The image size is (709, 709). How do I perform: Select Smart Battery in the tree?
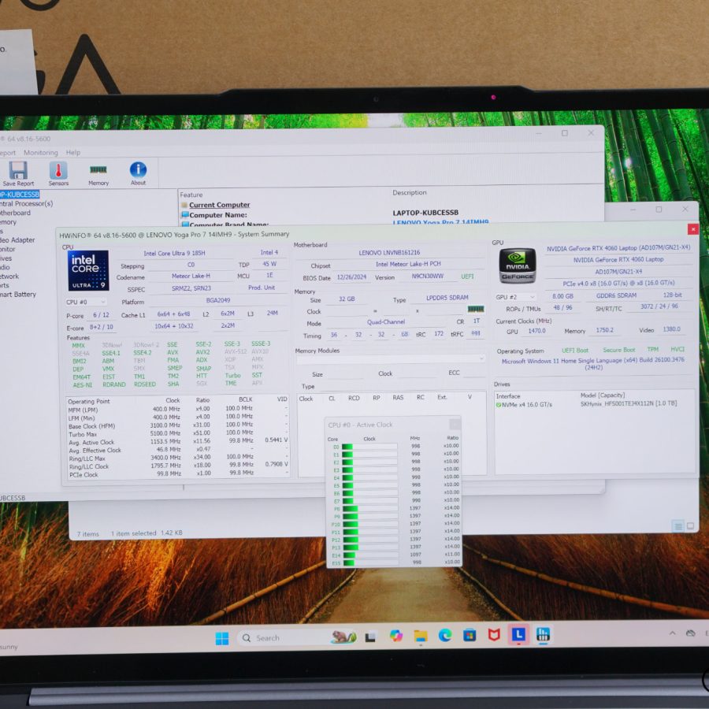coord(18,295)
